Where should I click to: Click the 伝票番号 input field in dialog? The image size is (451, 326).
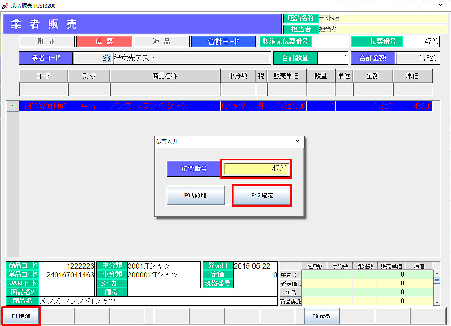click(x=256, y=169)
